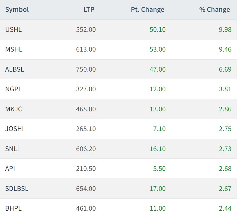Open the USHL stock symbol
This screenshot has width=237, height=218.
[14, 29]
